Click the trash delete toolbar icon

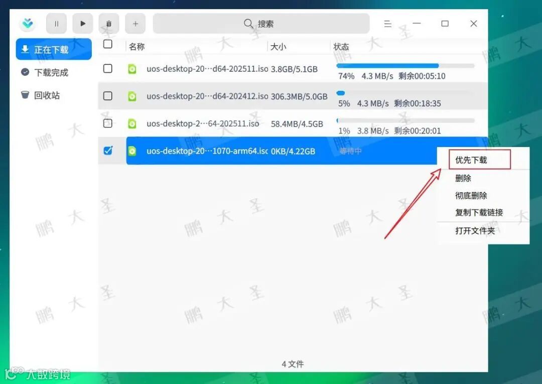pos(109,24)
